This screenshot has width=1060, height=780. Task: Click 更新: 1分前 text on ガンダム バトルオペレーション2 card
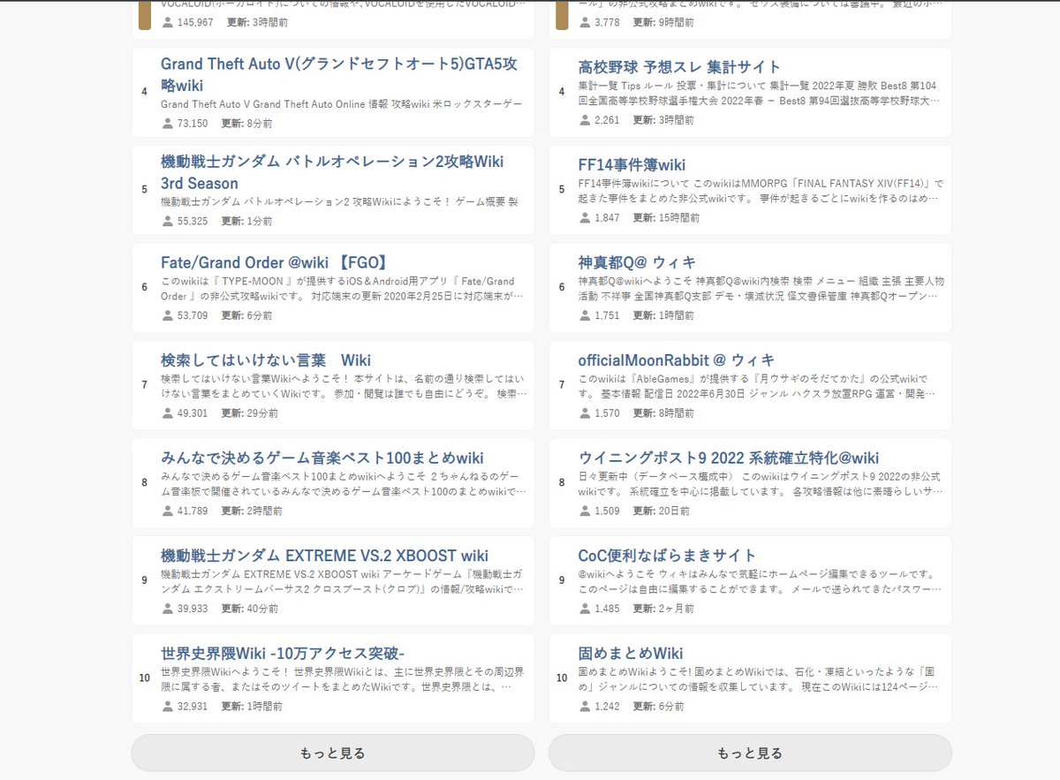coord(246,221)
